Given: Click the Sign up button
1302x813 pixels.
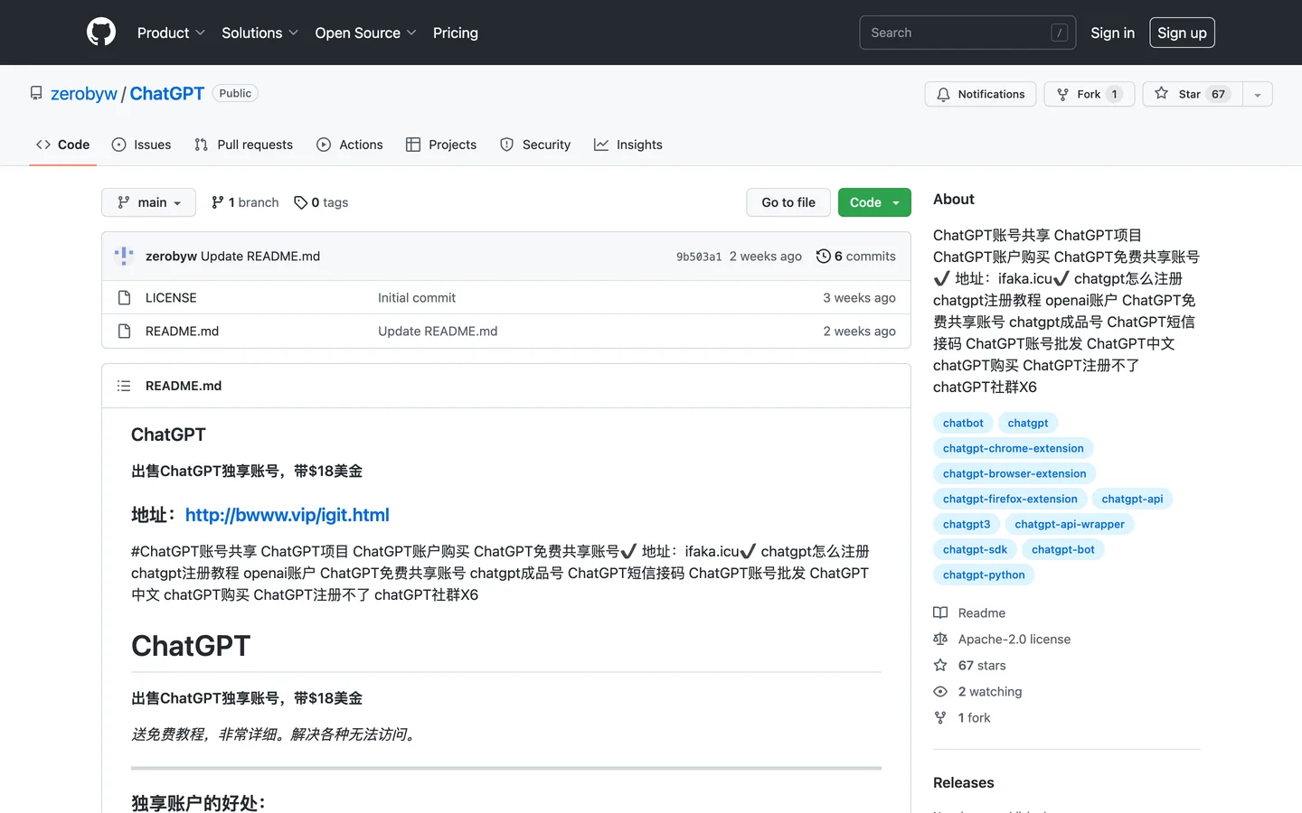Looking at the screenshot, I should pyautogui.click(x=1182, y=33).
